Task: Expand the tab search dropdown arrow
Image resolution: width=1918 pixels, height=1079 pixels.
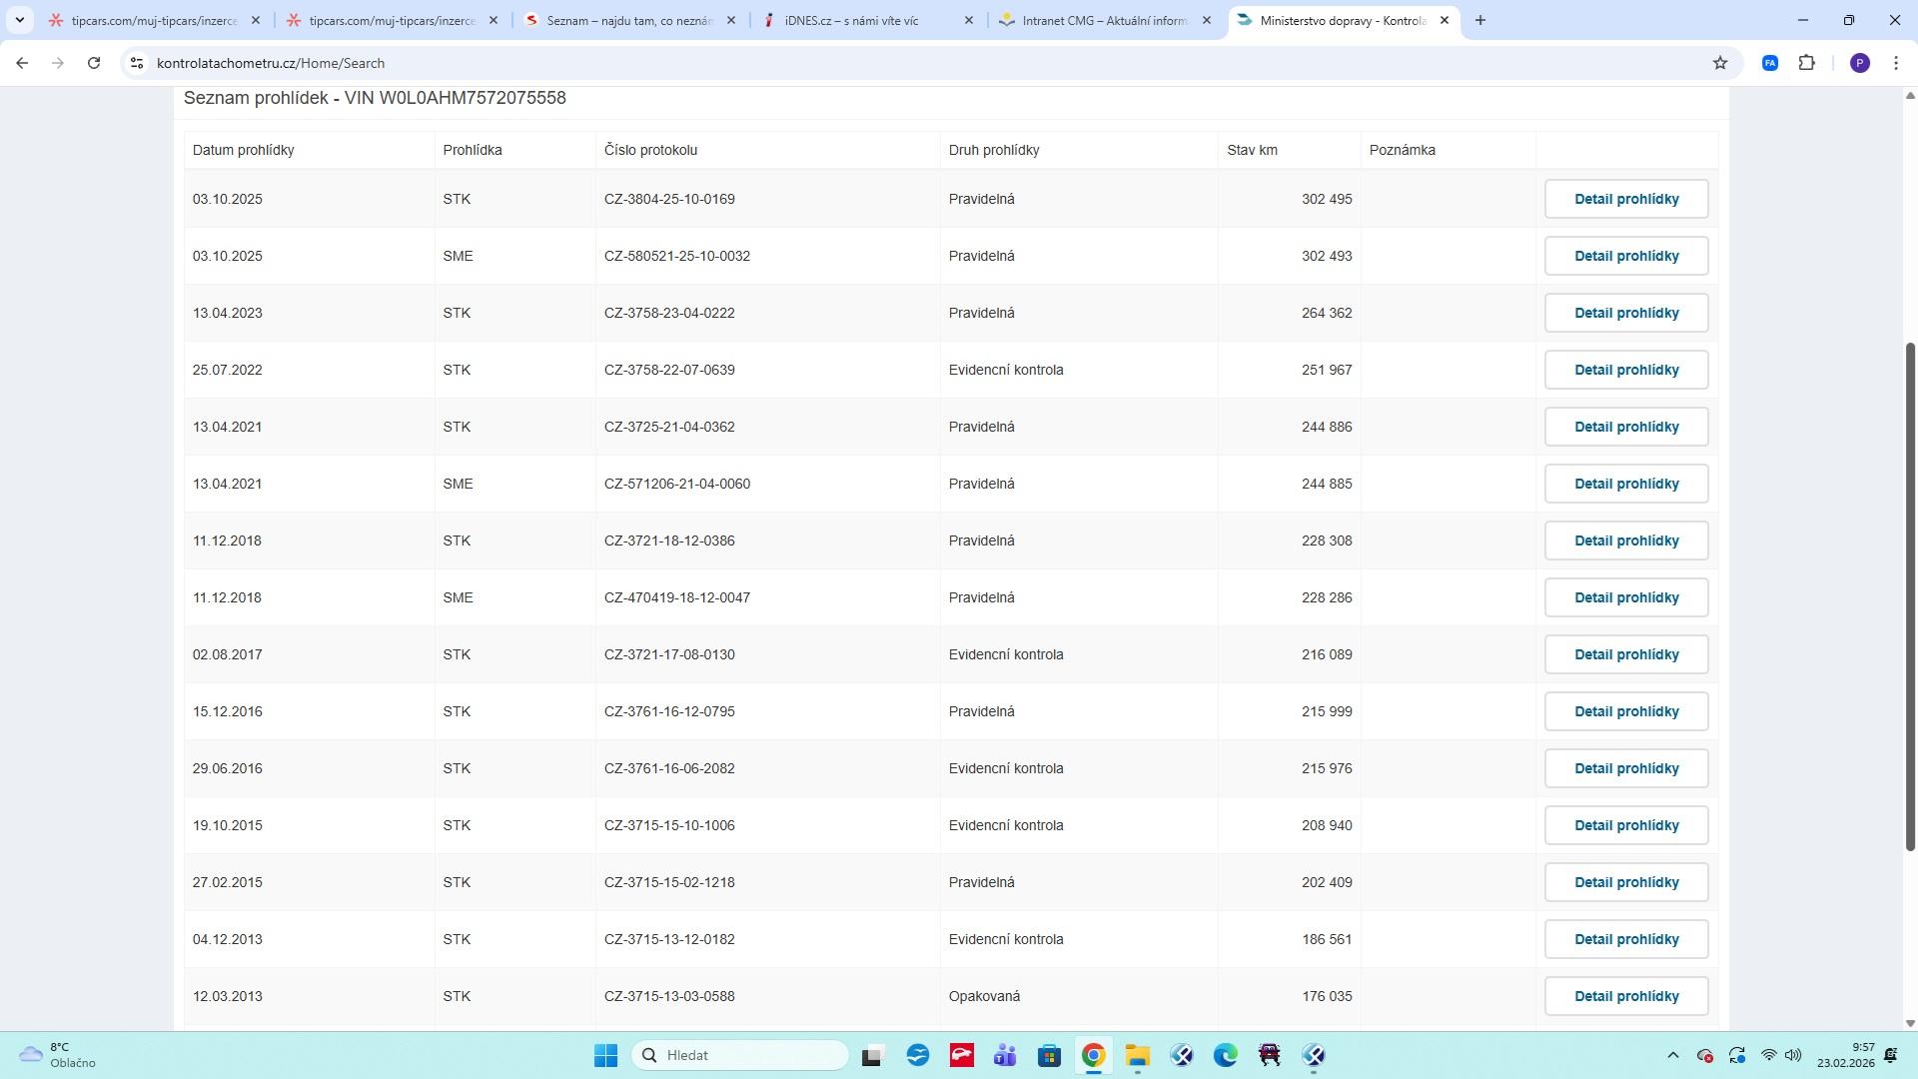Action: tap(19, 20)
